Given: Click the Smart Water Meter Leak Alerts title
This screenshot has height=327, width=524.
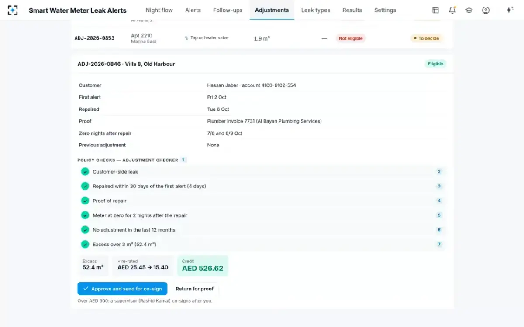Looking at the screenshot, I should tap(78, 10).
